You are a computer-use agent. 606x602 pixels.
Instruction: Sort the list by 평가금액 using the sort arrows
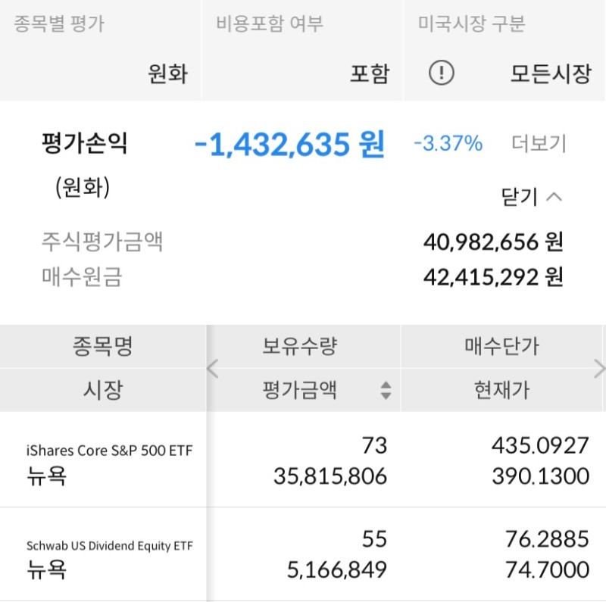pyautogui.click(x=386, y=390)
